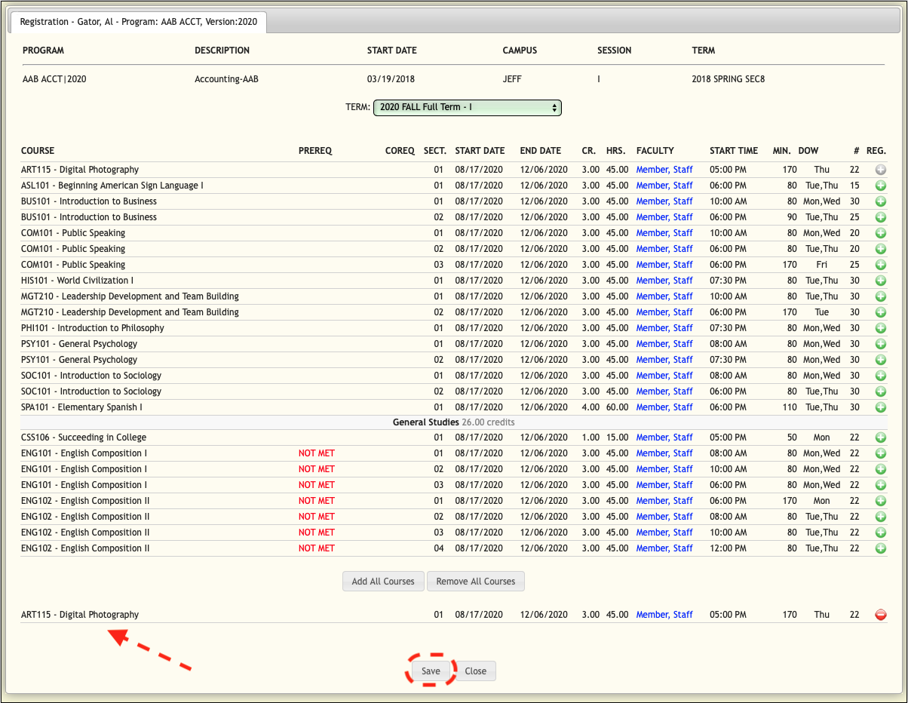Image resolution: width=908 pixels, height=703 pixels.
Task: Click Fri day for COM101 section 03
Action: [821, 265]
